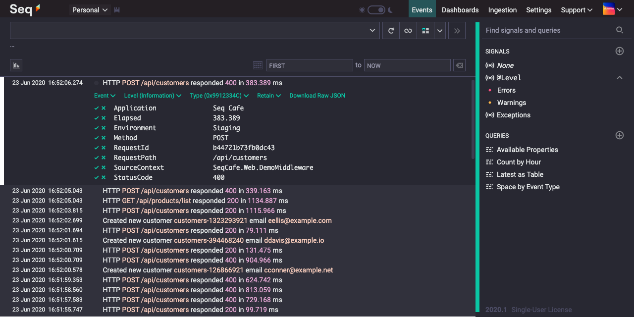Open the Personal workspace dropdown
The image size is (634, 317).
(90, 10)
